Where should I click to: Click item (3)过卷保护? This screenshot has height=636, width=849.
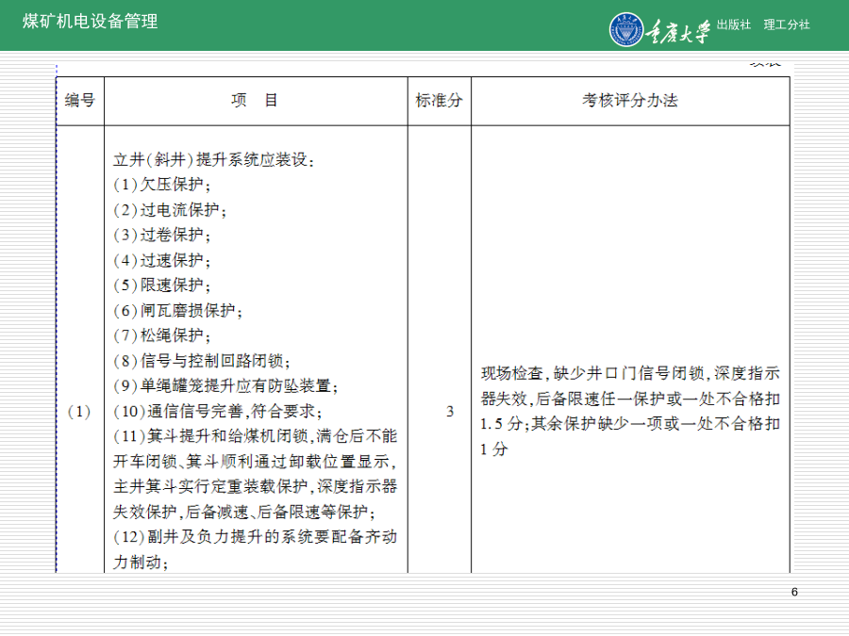coord(162,236)
